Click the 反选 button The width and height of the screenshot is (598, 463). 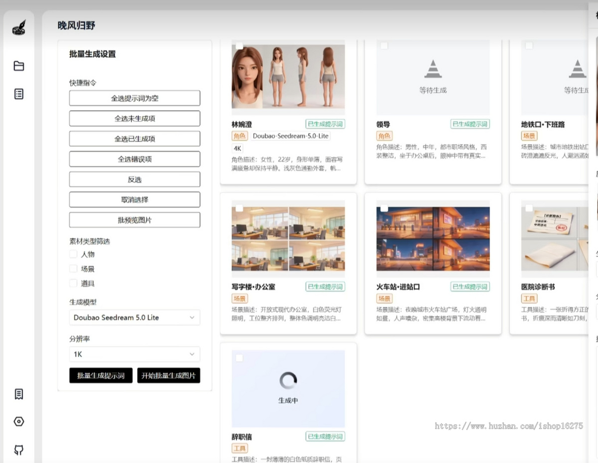click(135, 179)
